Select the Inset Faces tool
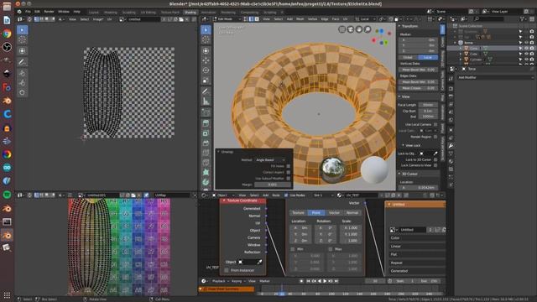This screenshot has width=537, height=302. (206, 133)
